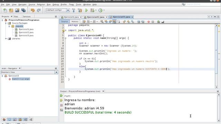Click the Stop square icon in Output panel

click(x=61, y=105)
